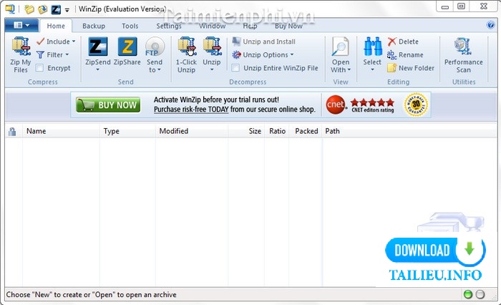Click the new archive quick-access icon
Screen dimensions: 501x305
pyautogui.click(x=29, y=9)
